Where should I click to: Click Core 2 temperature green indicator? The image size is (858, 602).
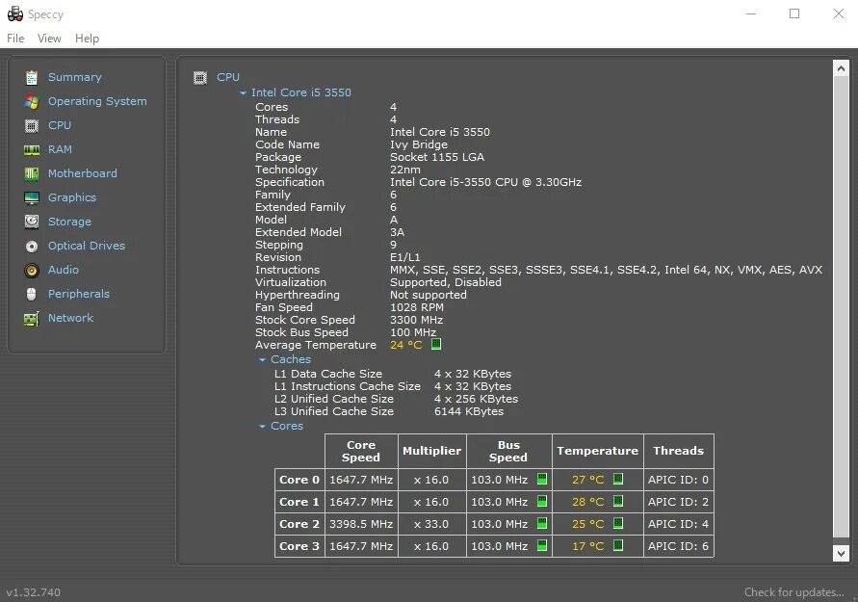[618, 523]
